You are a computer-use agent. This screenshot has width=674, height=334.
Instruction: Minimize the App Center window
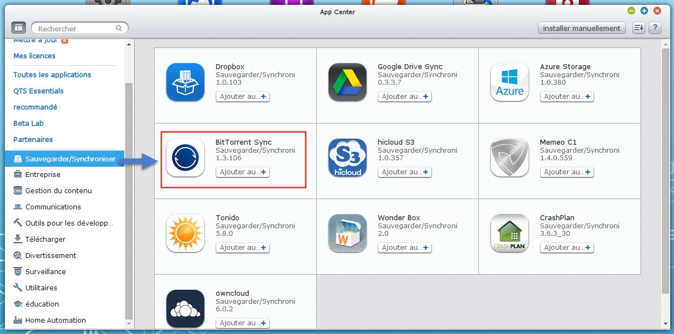[x=631, y=11]
